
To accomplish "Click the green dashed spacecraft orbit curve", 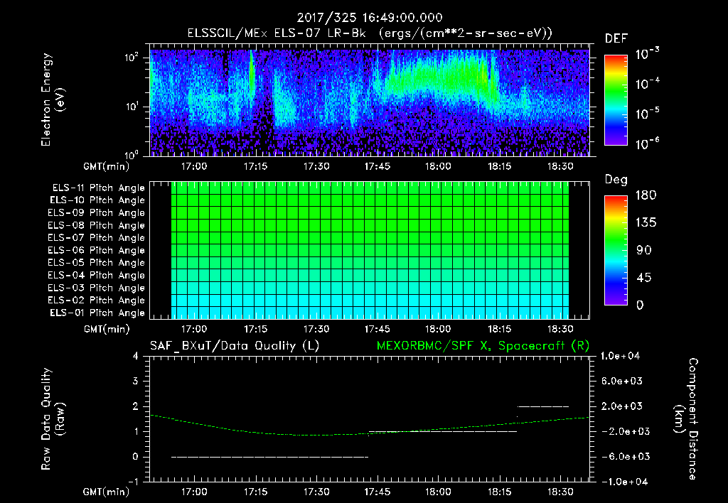I will click(x=370, y=433).
